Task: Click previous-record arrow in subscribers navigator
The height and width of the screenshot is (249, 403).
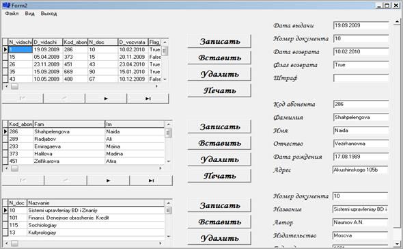Action: [x=66, y=181]
